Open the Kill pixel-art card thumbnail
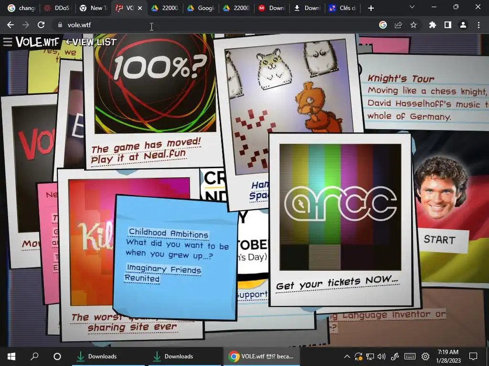Image resolution: width=489 pixels, height=366 pixels. tap(92, 243)
